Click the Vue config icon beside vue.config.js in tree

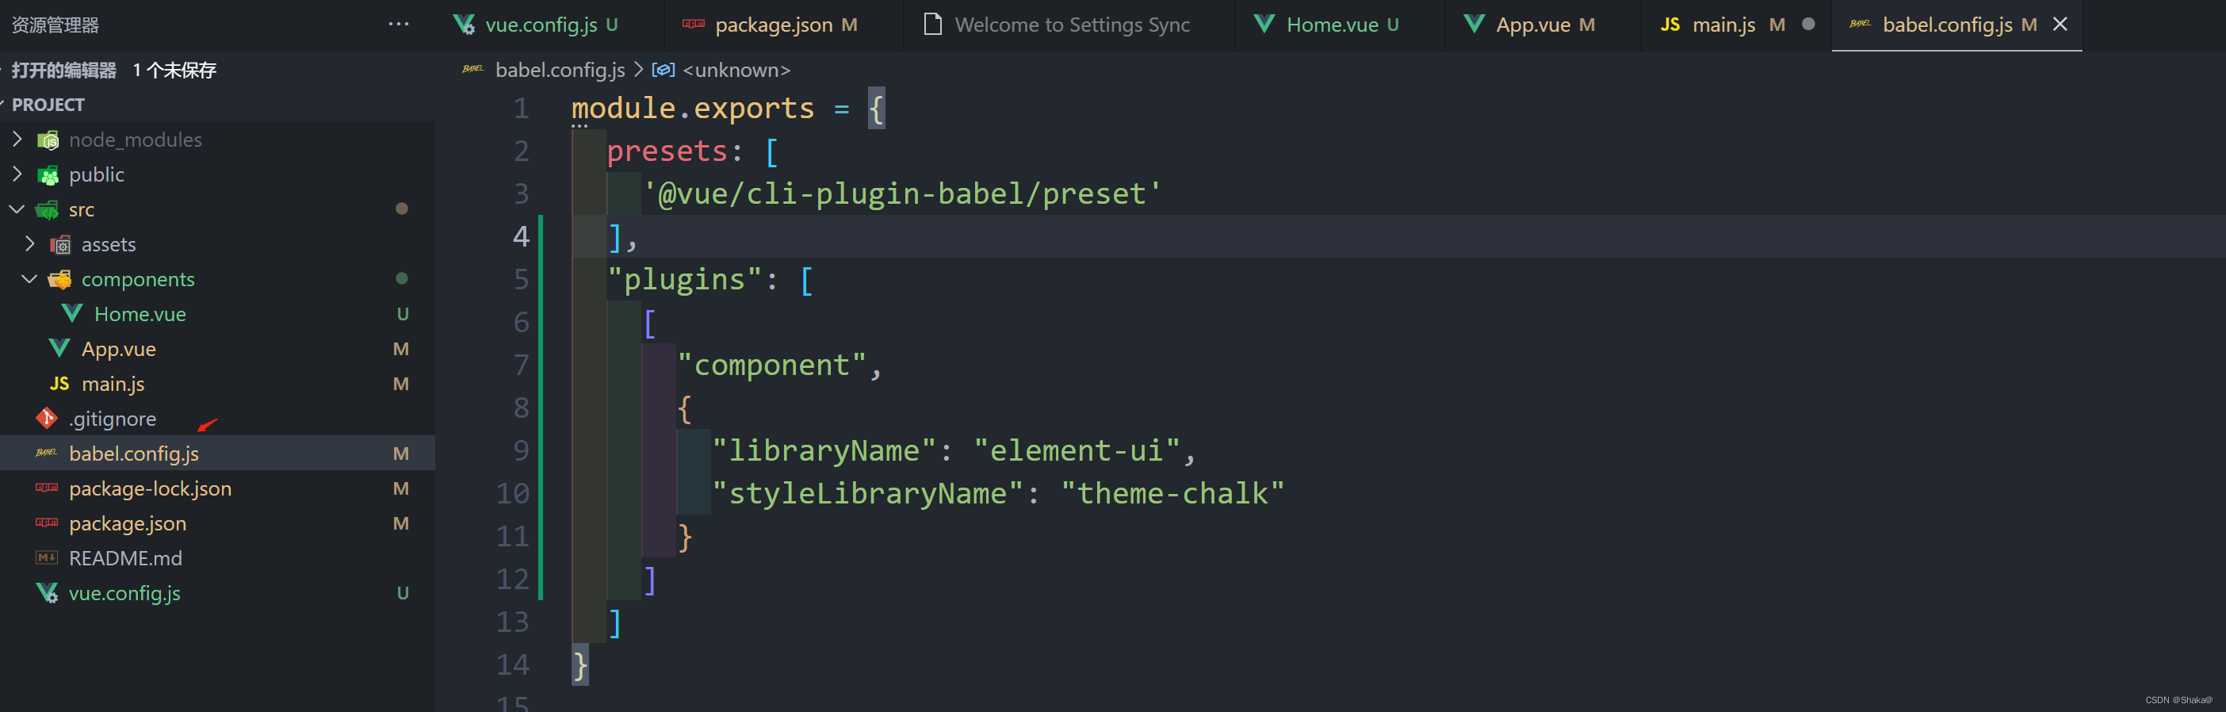[x=48, y=593]
